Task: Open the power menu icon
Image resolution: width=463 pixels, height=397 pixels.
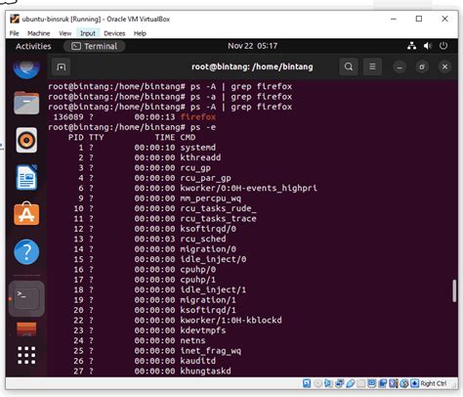Action: 443,46
